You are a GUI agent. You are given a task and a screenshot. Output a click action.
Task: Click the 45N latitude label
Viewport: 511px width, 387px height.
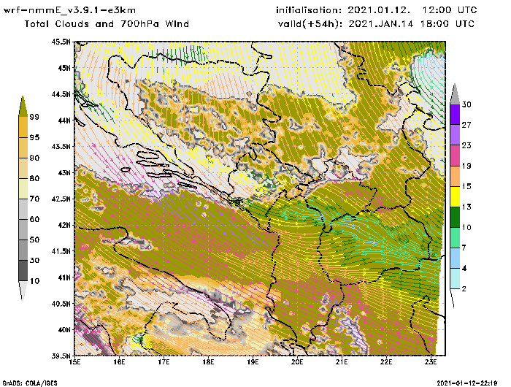64,68
